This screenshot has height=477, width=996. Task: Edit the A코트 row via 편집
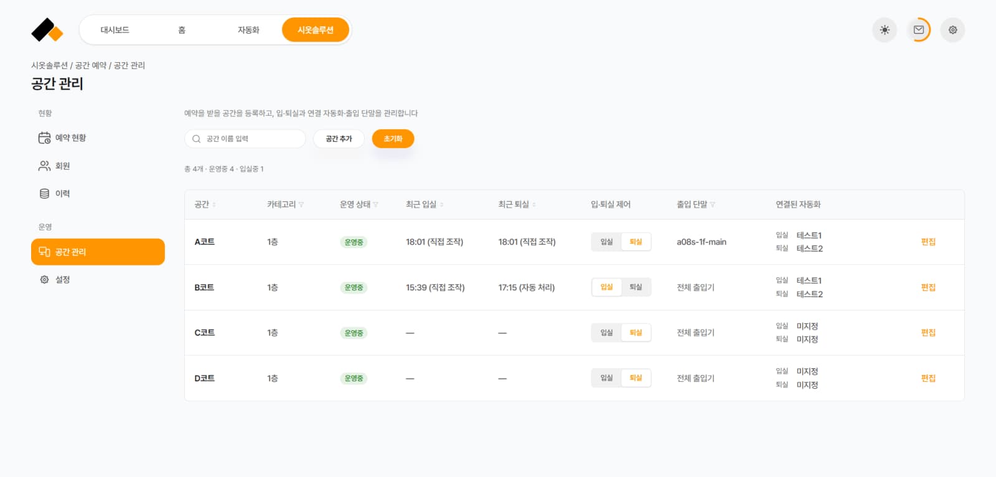coord(928,242)
